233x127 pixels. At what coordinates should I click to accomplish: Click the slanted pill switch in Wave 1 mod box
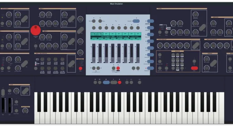point(71,19)
